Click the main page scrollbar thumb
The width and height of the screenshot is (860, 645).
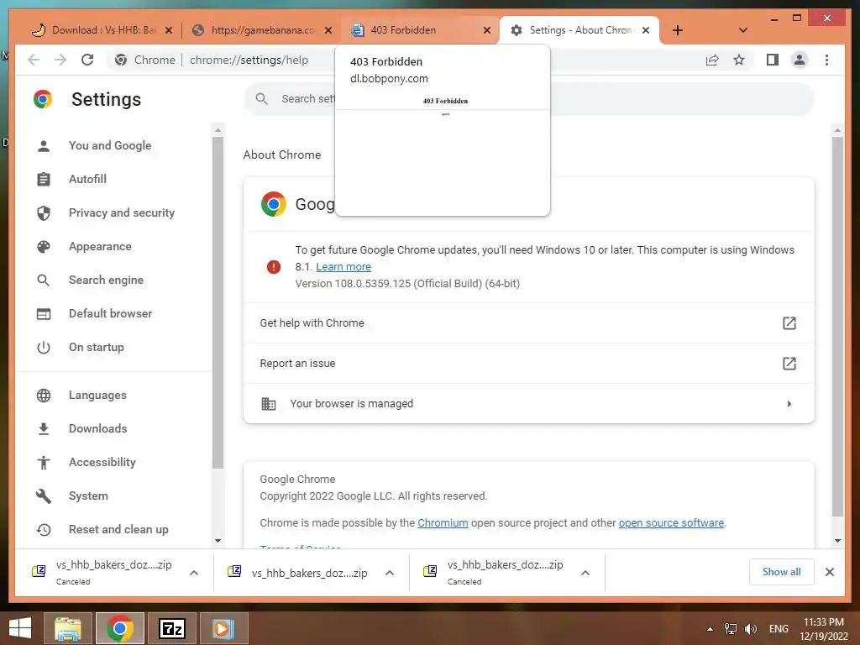(837, 327)
